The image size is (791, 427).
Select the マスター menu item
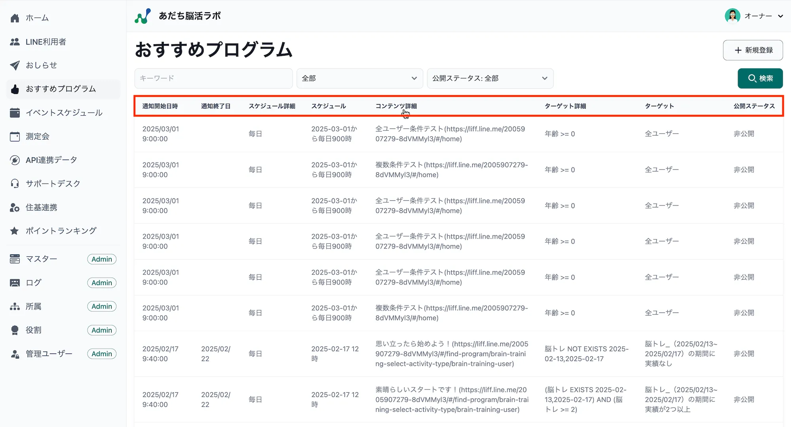click(x=41, y=259)
